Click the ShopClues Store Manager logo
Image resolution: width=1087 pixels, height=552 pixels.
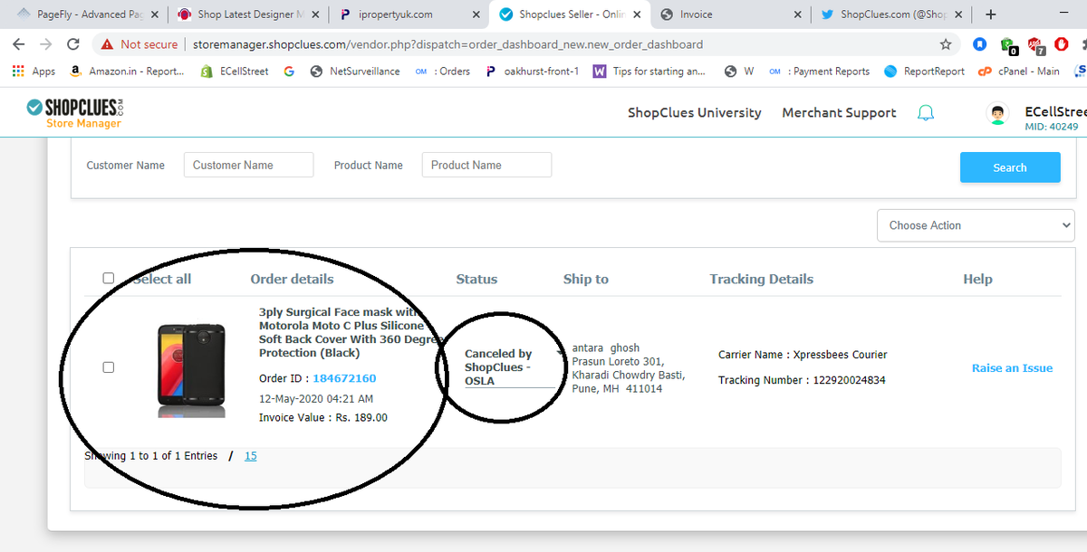pos(75,113)
